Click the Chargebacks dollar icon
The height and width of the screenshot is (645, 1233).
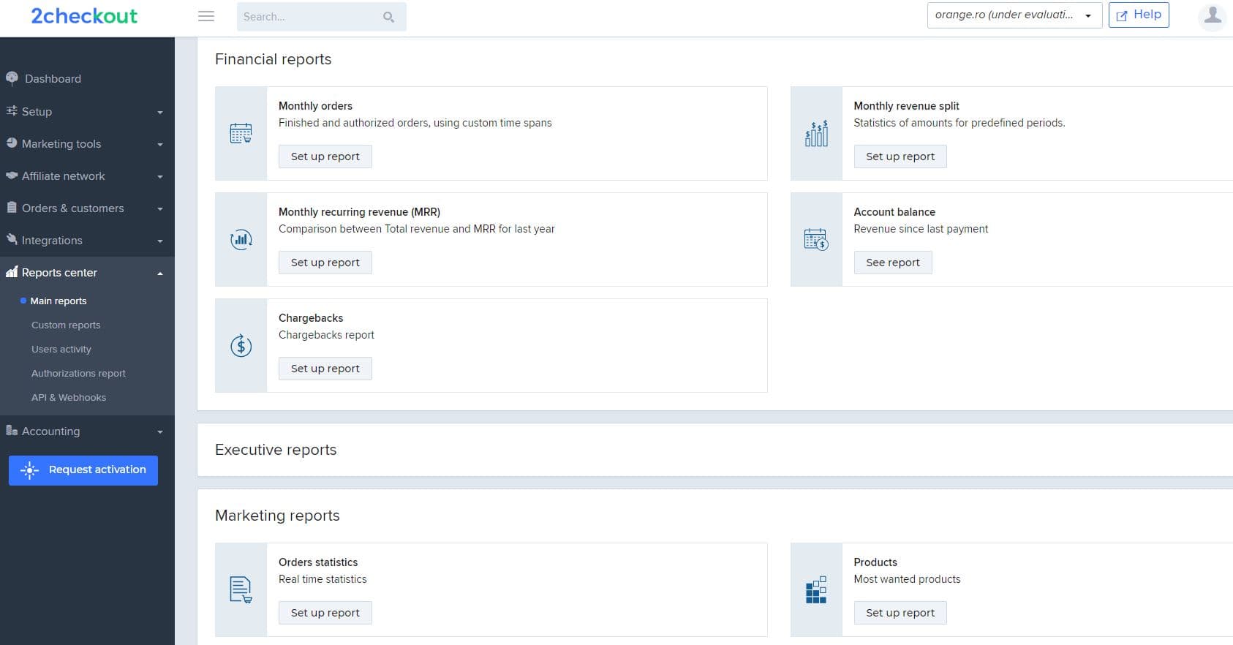click(x=241, y=345)
